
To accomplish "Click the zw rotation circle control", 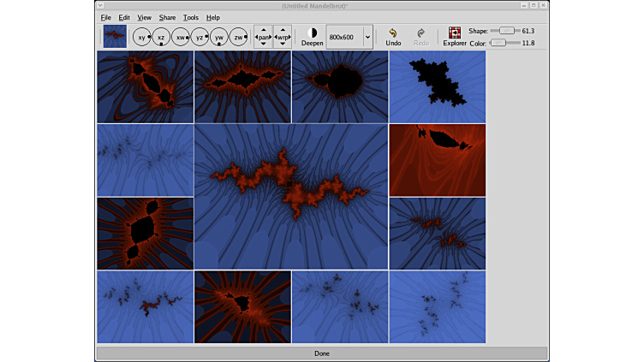I will (x=239, y=37).
